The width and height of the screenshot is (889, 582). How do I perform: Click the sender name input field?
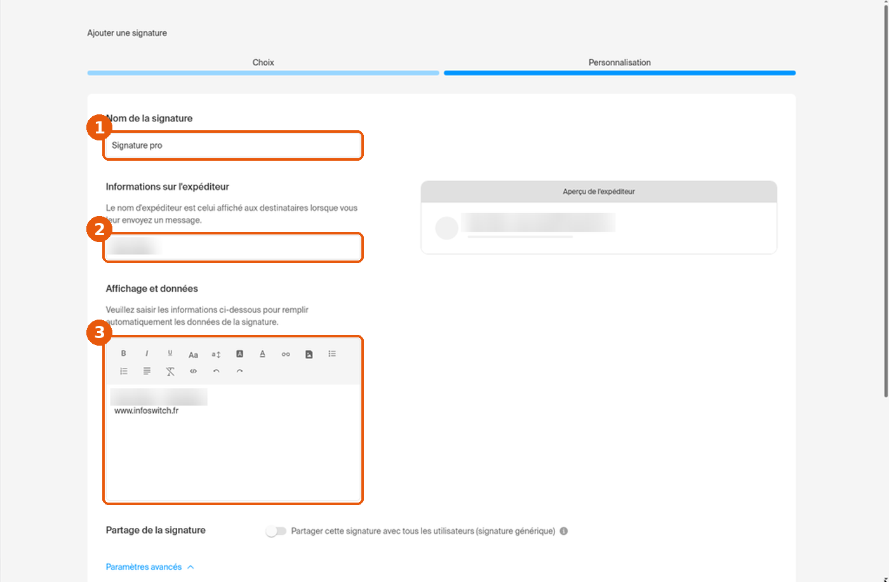233,247
